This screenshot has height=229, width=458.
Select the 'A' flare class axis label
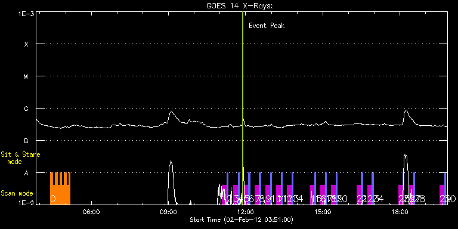pos(26,173)
